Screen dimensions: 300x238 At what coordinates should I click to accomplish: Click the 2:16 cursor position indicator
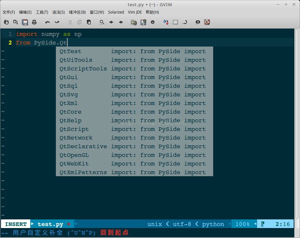click(282, 224)
